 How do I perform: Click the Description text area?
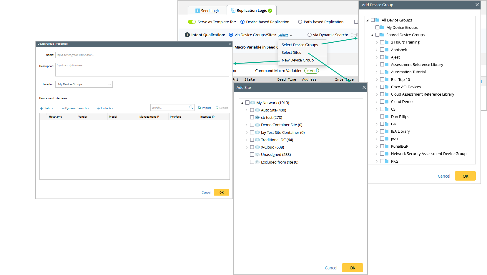142,70
